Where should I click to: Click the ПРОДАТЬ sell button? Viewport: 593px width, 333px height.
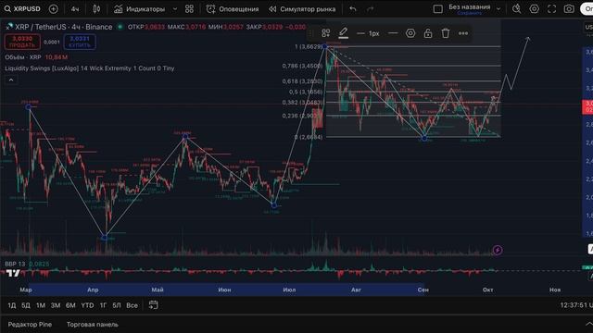[x=22, y=42]
